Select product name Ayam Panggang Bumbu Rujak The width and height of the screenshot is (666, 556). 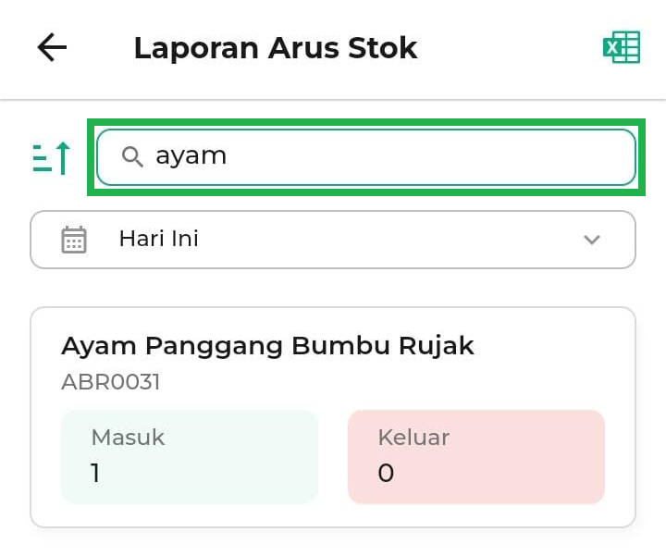[x=267, y=346]
